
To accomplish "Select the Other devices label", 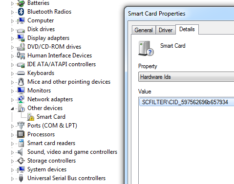I will (45, 108).
